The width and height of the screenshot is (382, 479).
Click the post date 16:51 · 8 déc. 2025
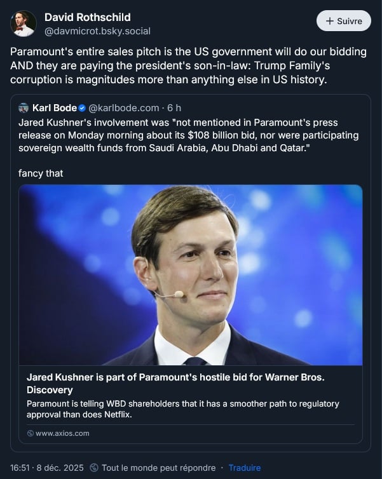46,468
